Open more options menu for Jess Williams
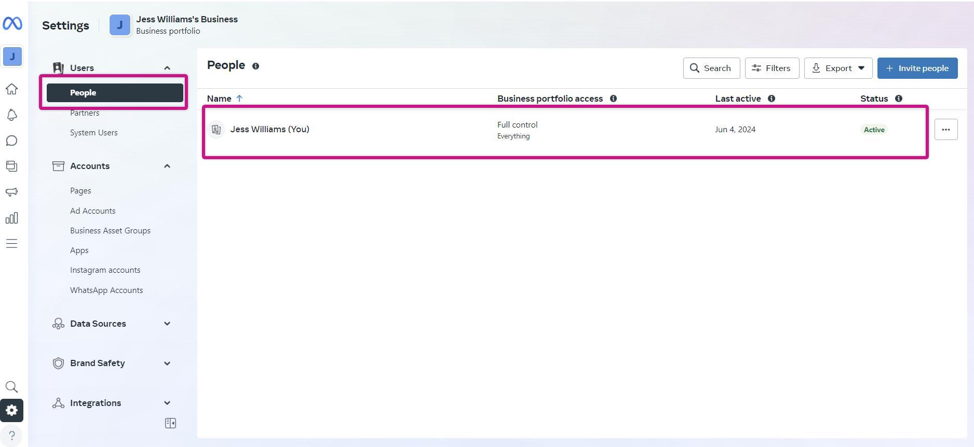Screen dimensions: 974x447 (946, 130)
